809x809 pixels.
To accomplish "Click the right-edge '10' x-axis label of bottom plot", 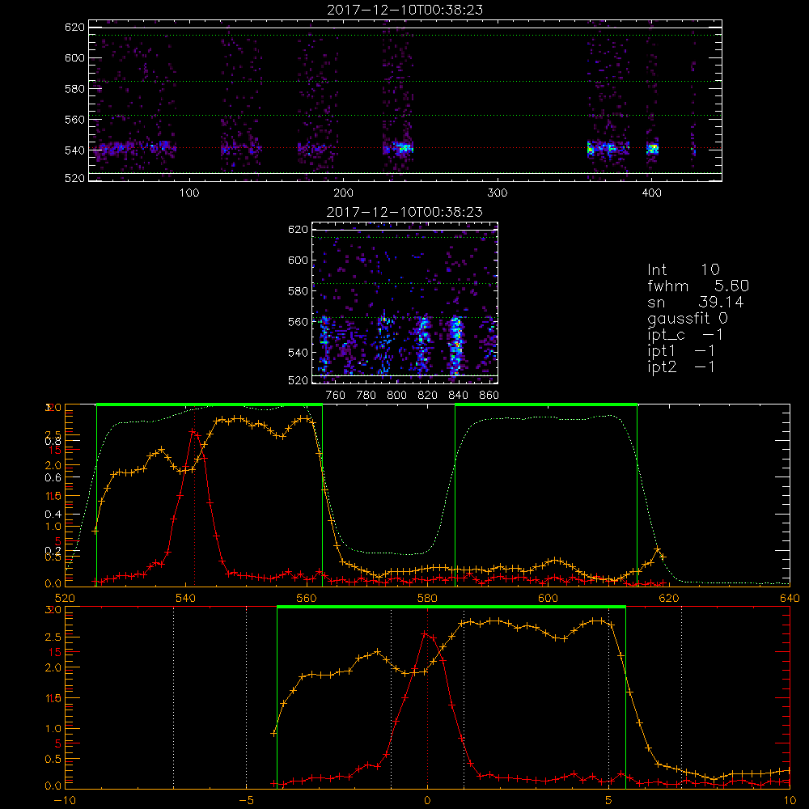I will pos(790,801).
